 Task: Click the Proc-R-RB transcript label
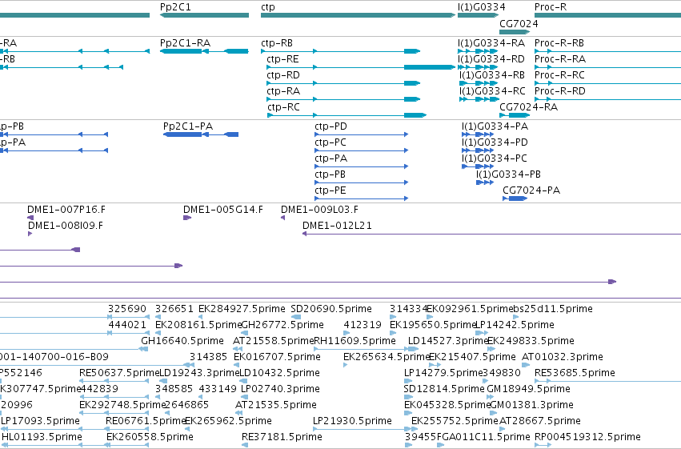[x=559, y=43]
